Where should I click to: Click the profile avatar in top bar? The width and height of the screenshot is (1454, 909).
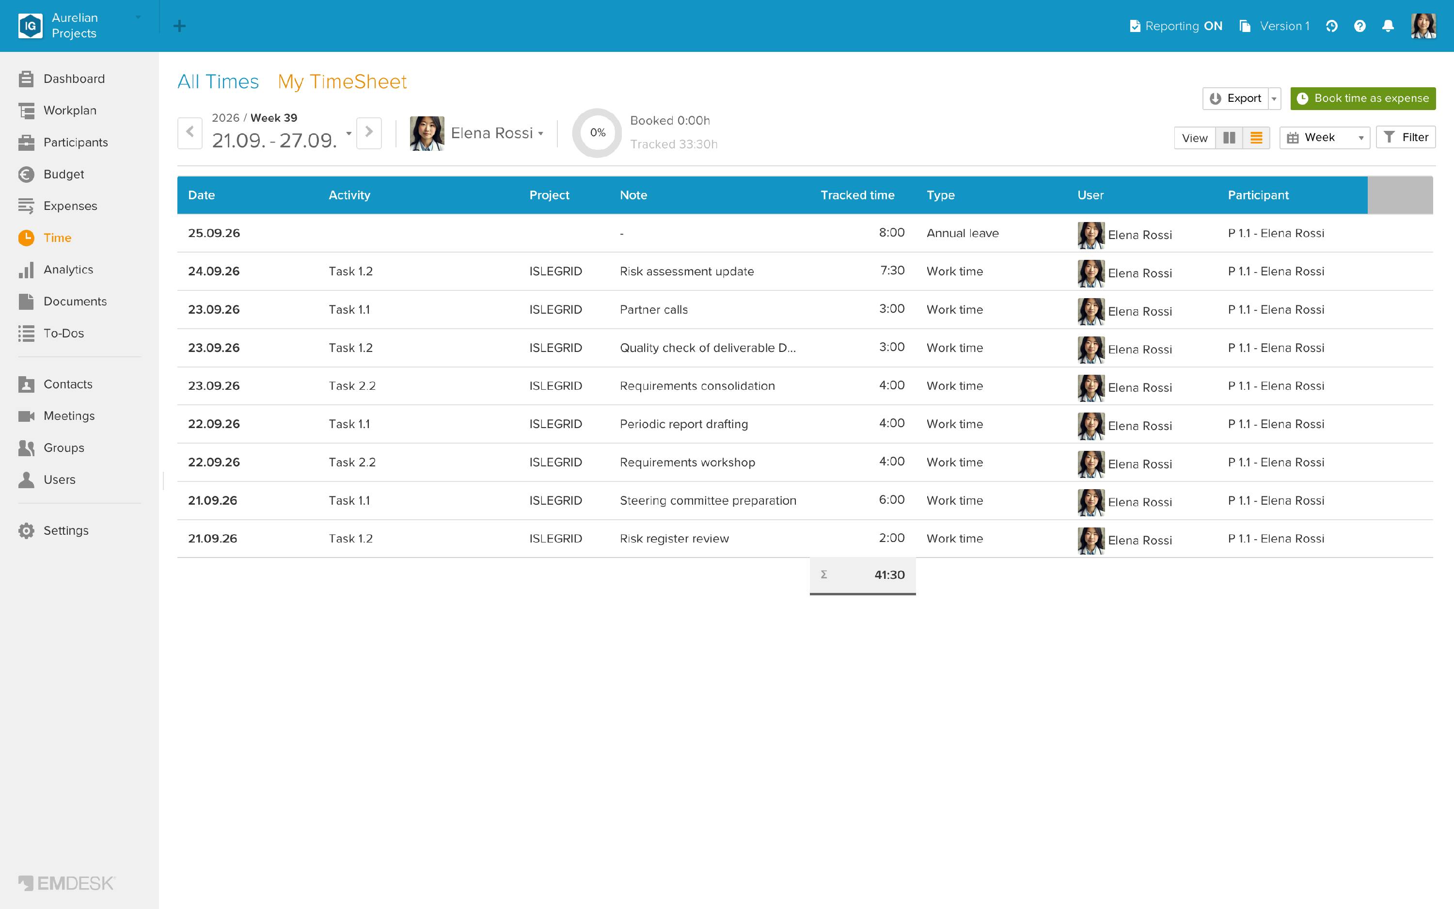coord(1423,26)
